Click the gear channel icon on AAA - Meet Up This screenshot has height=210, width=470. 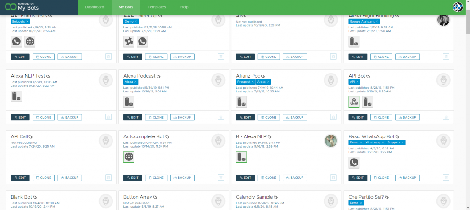coord(129,42)
